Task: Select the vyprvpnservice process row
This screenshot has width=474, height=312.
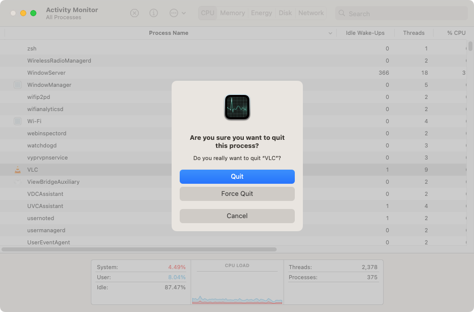Action: coord(233,157)
